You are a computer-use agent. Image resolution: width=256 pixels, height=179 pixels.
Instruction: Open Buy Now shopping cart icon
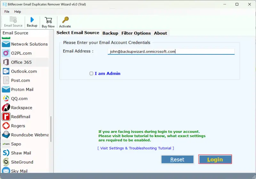48,22
